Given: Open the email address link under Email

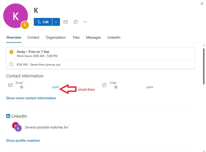Looking at the screenshot, I should pos(39,87).
